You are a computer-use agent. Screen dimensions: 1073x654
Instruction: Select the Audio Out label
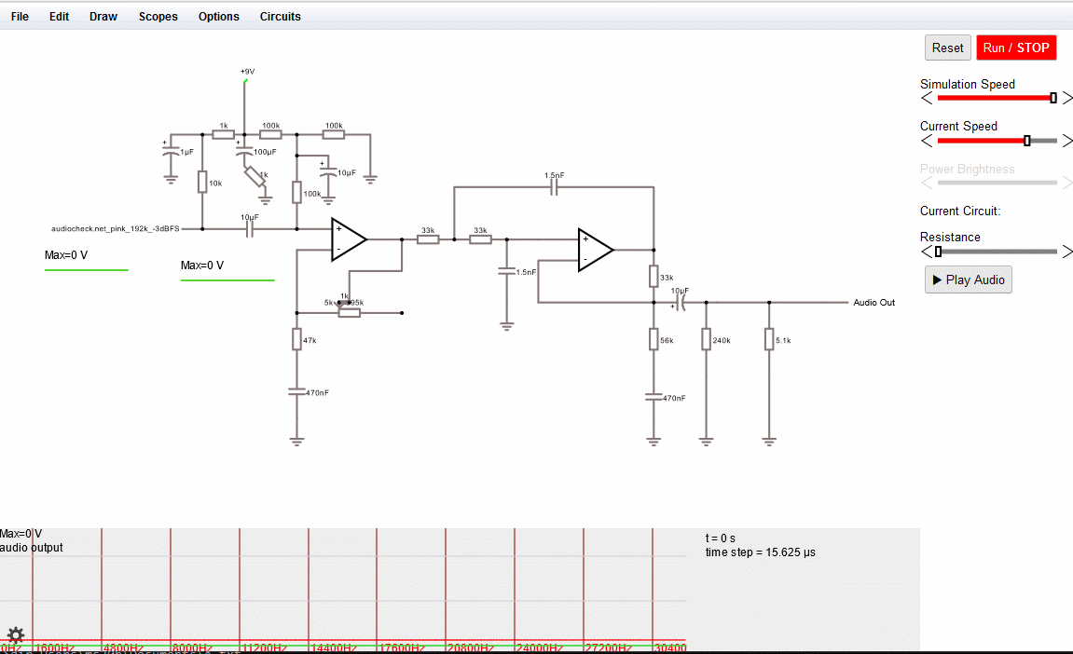[x=874, y=303]
